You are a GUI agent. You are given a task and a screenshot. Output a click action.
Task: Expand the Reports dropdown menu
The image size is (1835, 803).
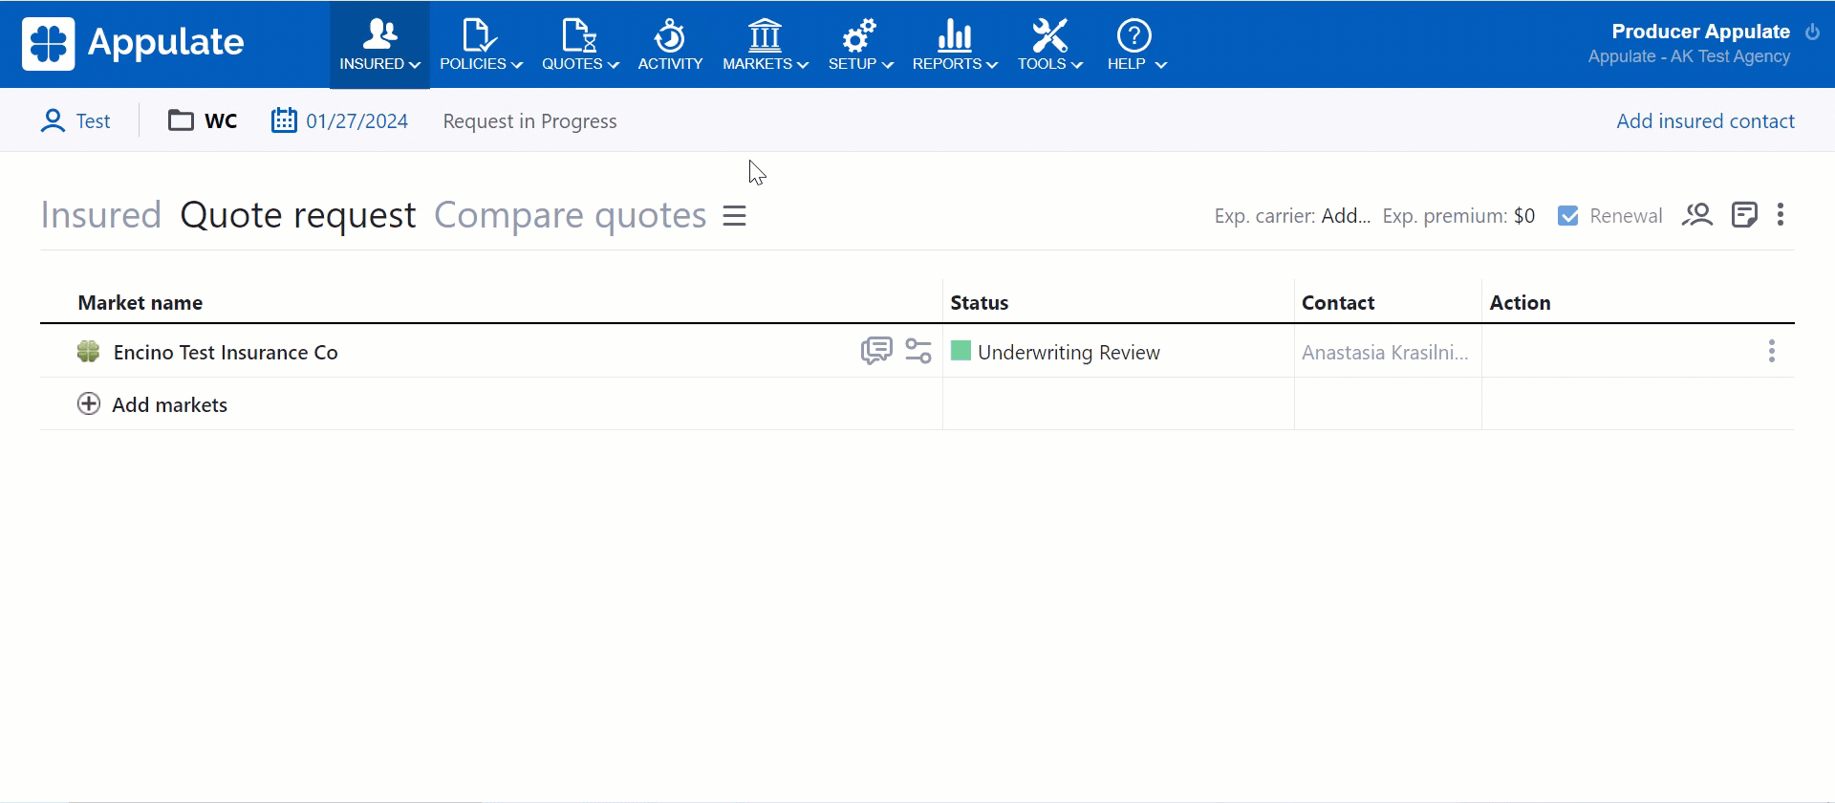954,45
